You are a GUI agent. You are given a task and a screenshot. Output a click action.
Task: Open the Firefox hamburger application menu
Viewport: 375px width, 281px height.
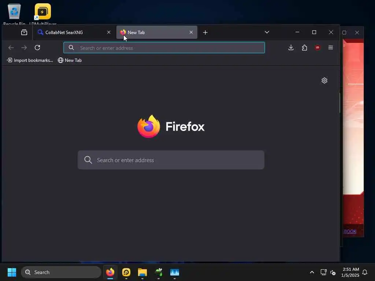331,48
